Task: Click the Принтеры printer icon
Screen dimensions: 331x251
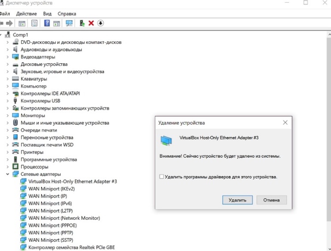Action: point(15,152)
